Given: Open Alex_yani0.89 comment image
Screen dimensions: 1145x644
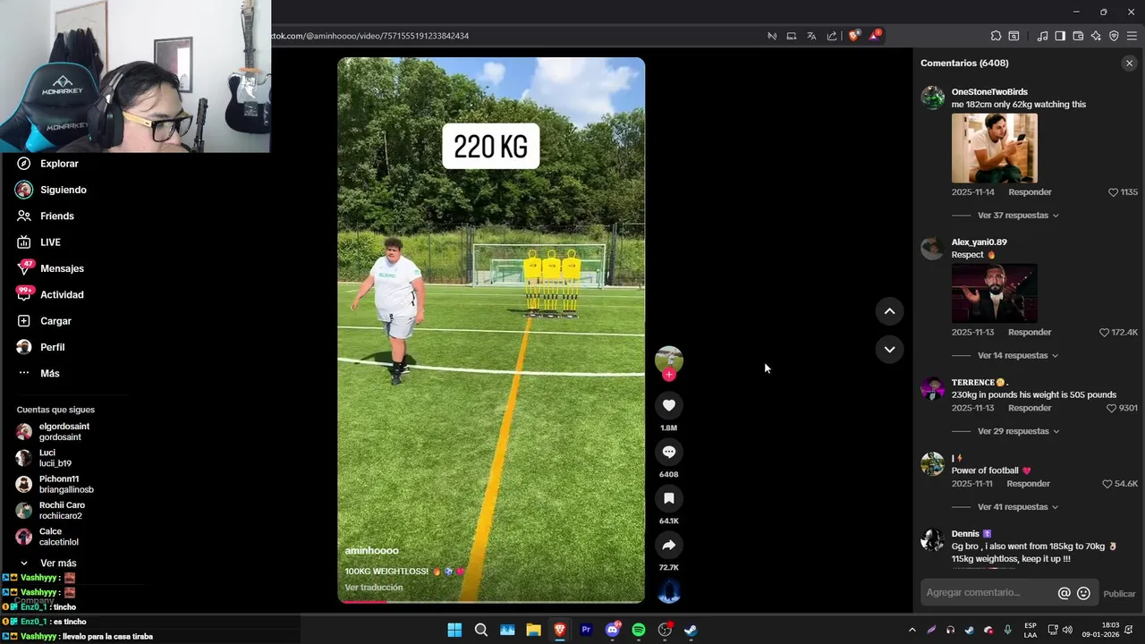Looking at the screenshot, I should [995, 293].
